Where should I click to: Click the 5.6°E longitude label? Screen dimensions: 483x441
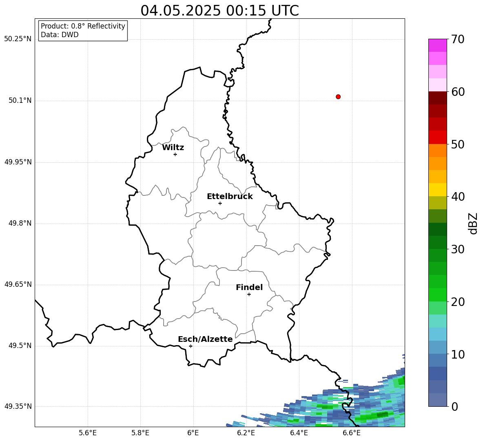tap(88, 433)
